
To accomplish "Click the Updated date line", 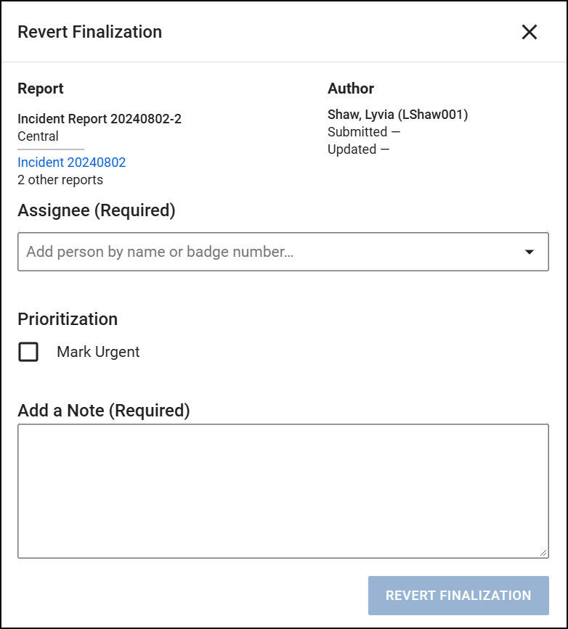I will coord(358,149).
